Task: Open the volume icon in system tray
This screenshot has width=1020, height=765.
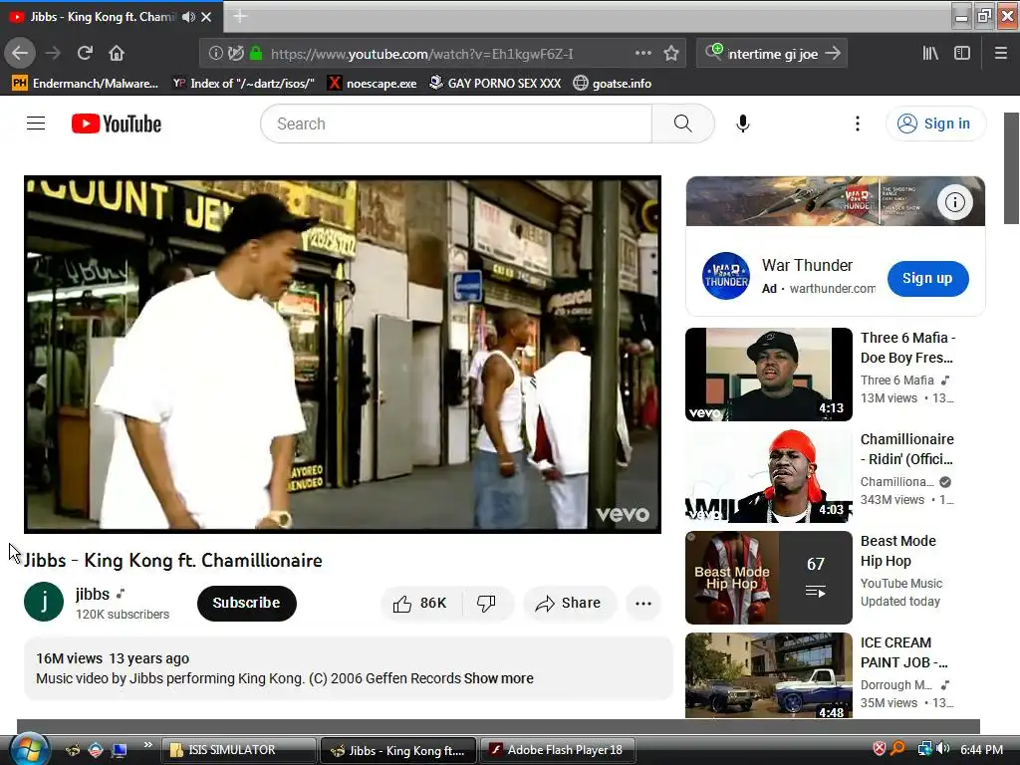Action: (942, 749)
